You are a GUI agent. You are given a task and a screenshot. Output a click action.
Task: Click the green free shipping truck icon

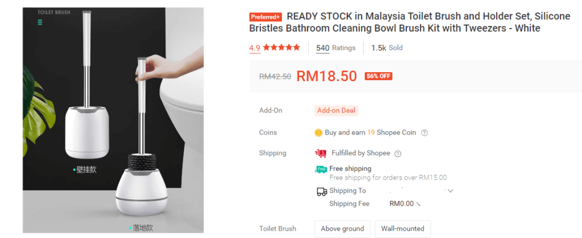(x=321, y=169)
